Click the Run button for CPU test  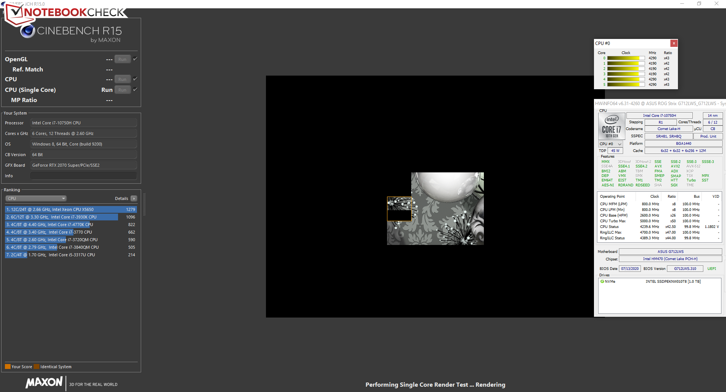(123, 79)
